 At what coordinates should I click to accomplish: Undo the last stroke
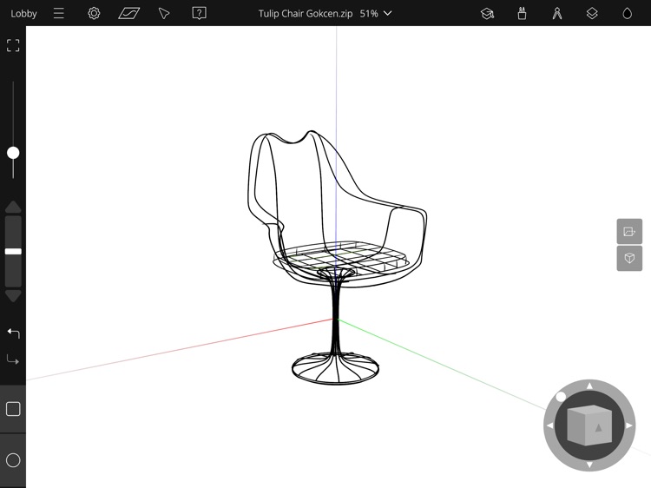[13, 333]
